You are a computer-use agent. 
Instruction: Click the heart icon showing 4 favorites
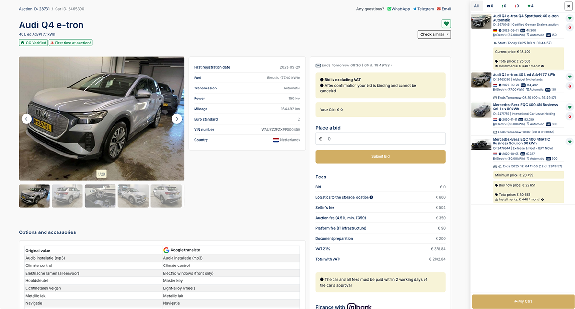pyautogui.click(x=530, y=6)
